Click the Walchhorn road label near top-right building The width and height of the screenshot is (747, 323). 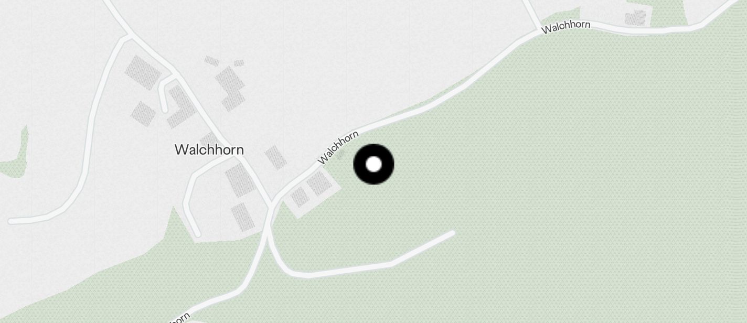click(x=566, y=27)
